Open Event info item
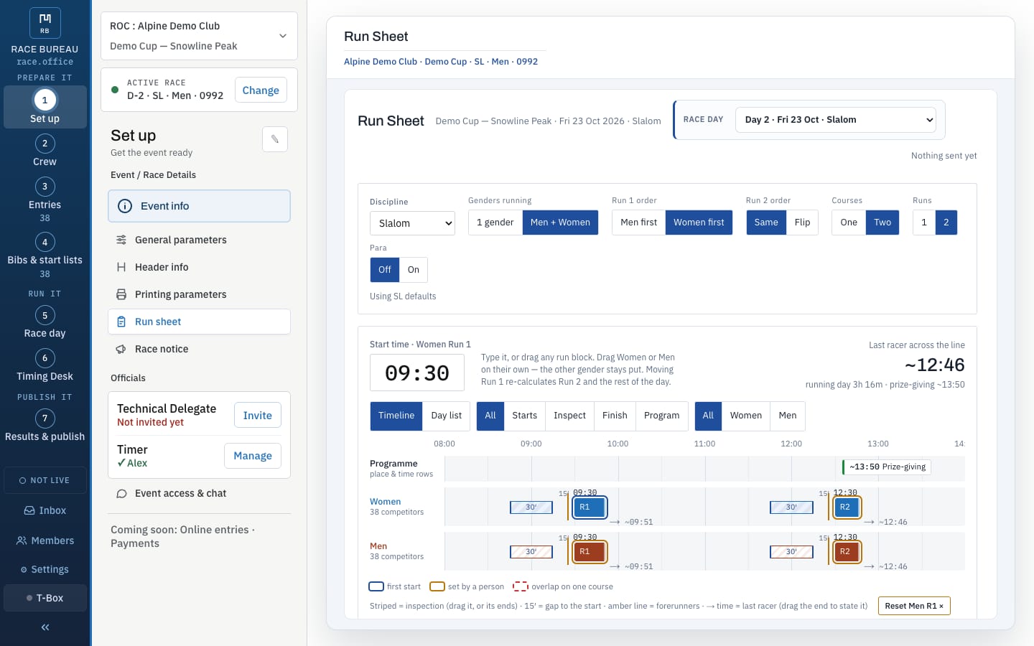Image resolution: width=1034 pixels, height=646 pixels. click(199, 206)
